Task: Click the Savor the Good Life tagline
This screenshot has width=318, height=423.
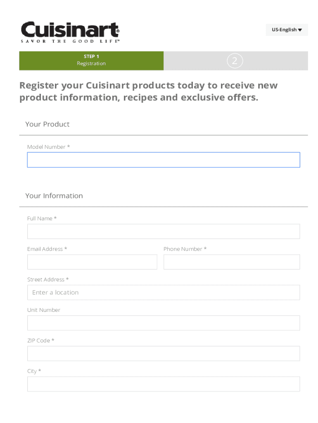Action: click(x=70, y=41)
